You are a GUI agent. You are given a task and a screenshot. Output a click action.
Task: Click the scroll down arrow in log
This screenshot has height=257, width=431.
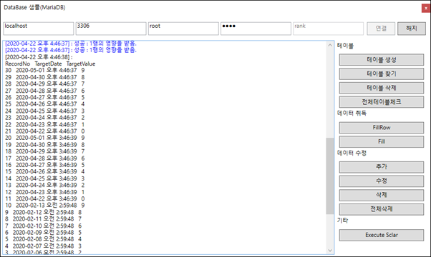pos(330,250)
